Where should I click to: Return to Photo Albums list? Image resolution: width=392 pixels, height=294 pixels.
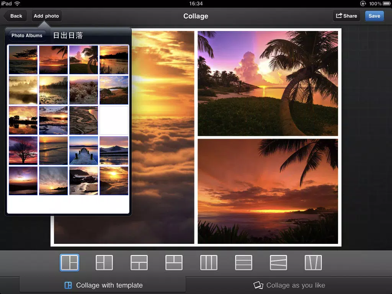[27, 36]
